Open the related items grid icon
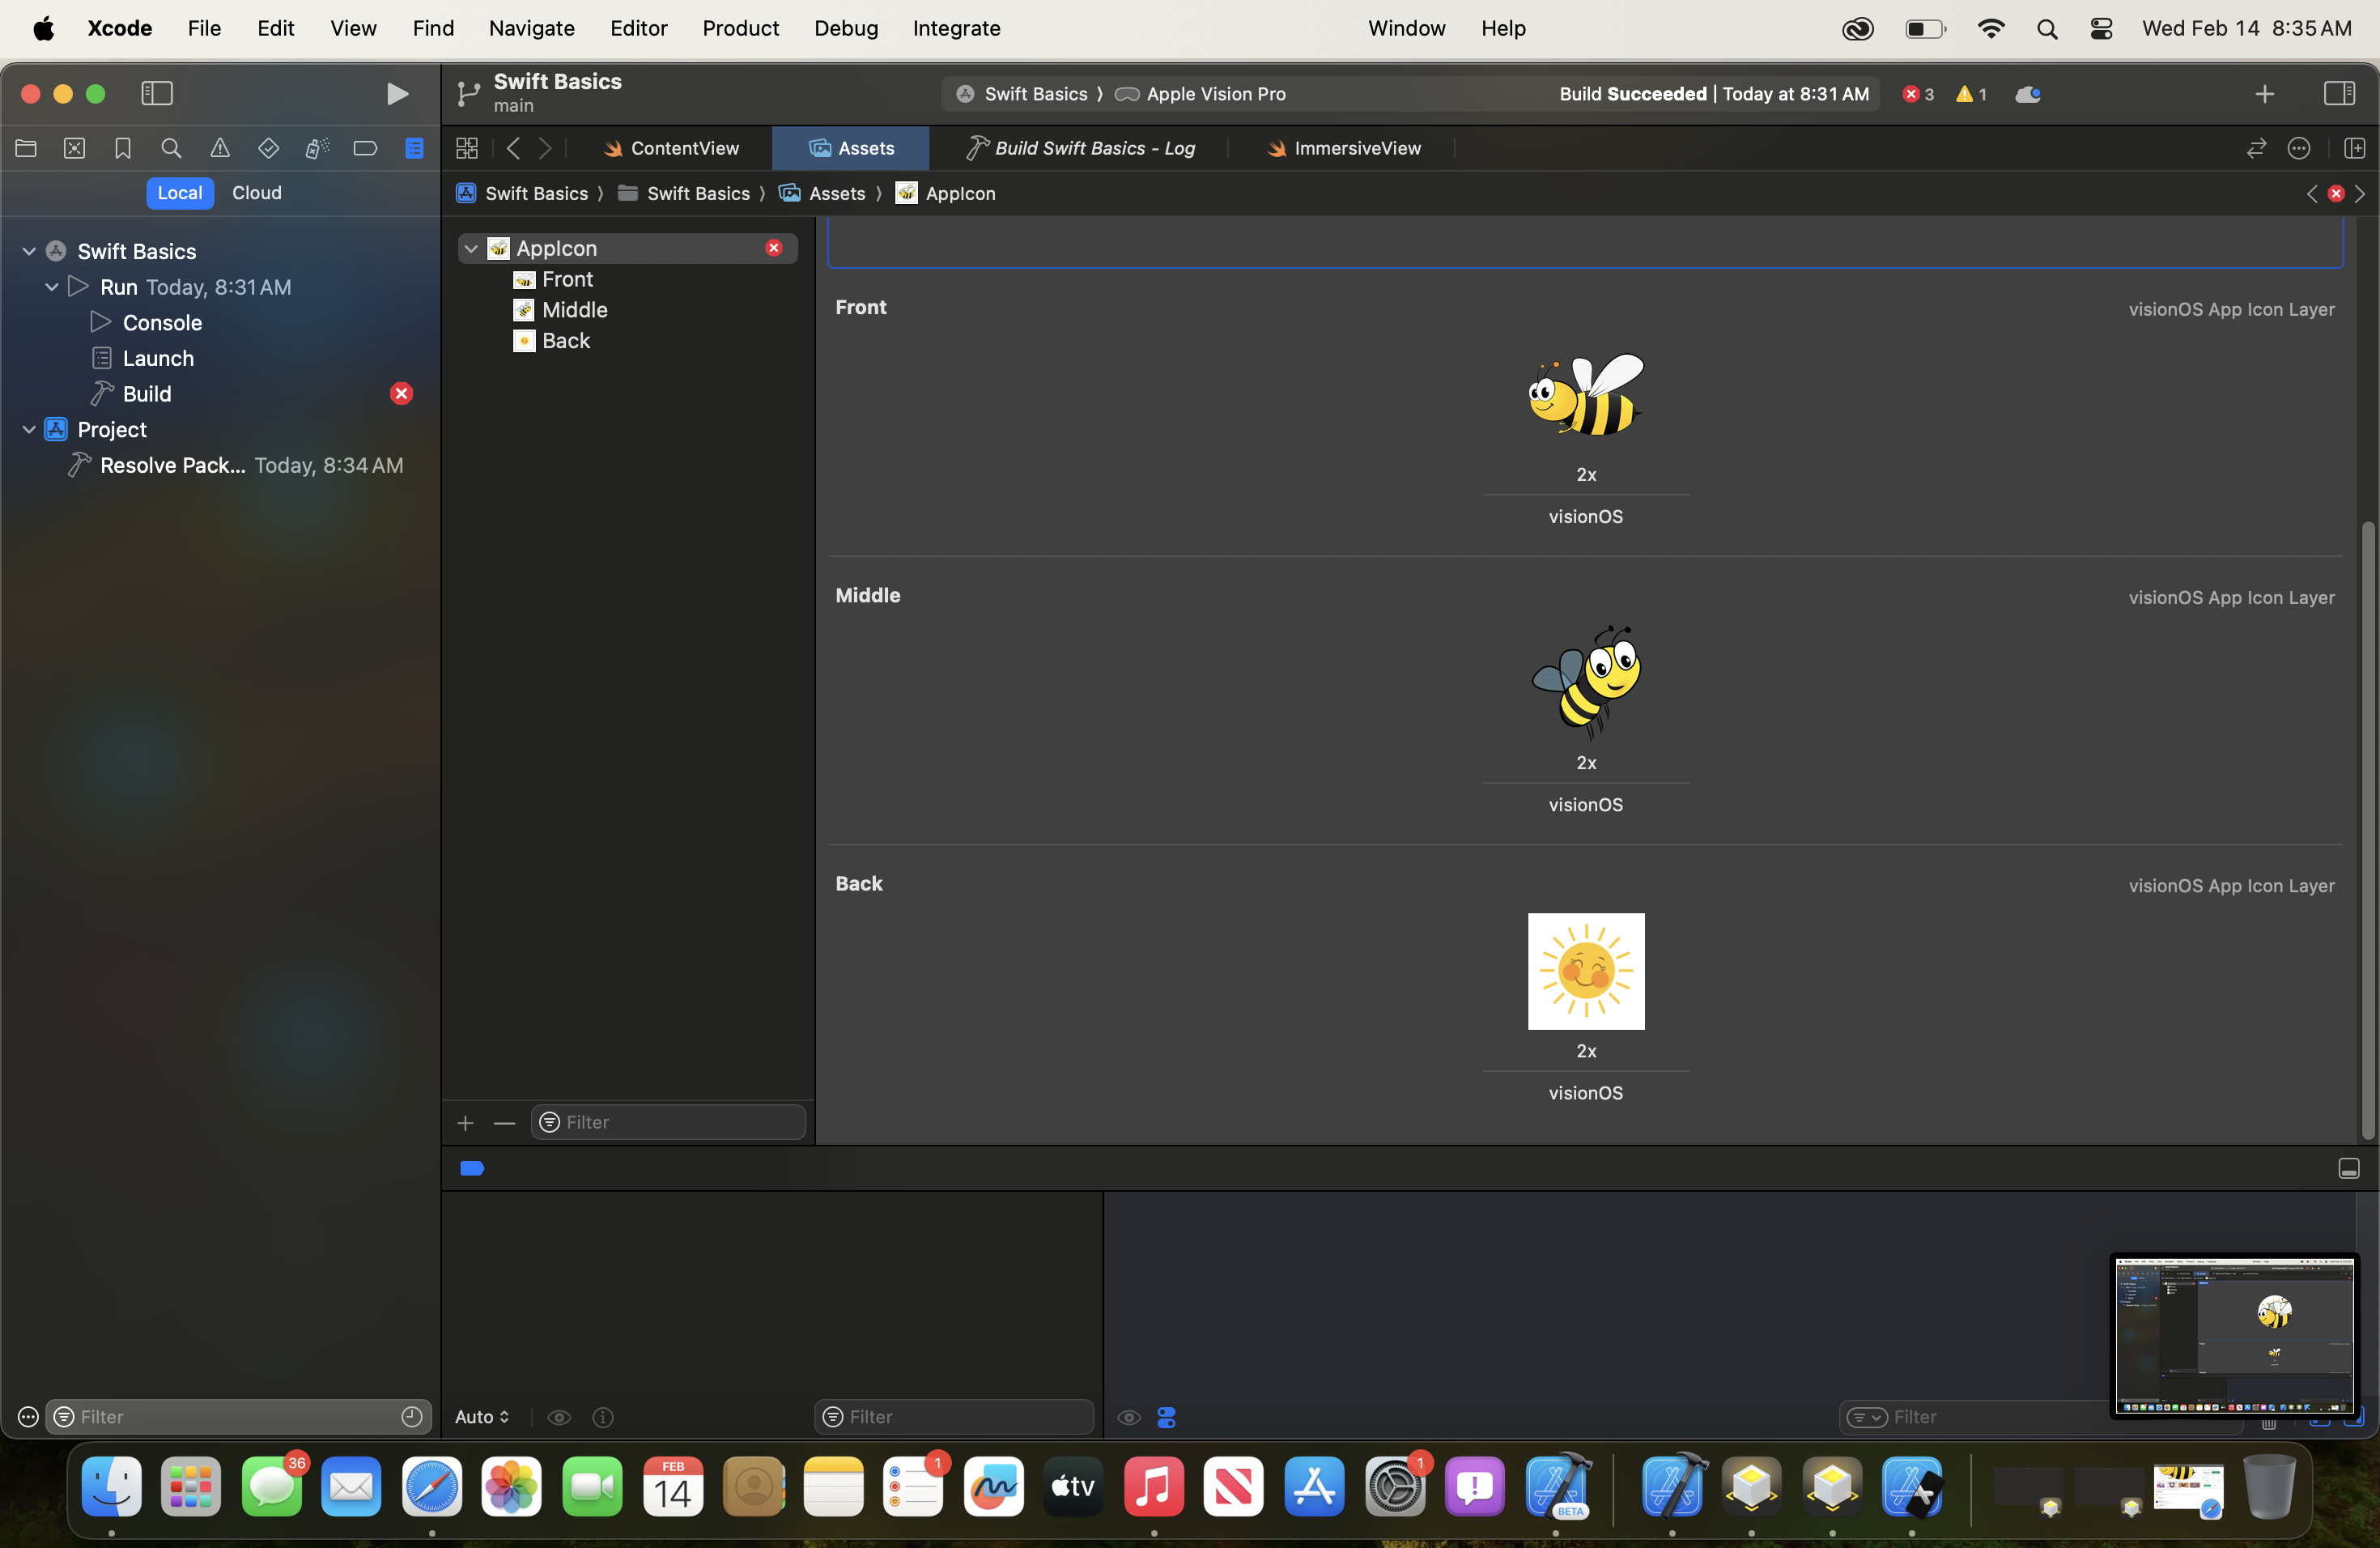The width and height of the screenshot is (2380, 1548). (x=467, y=149)
